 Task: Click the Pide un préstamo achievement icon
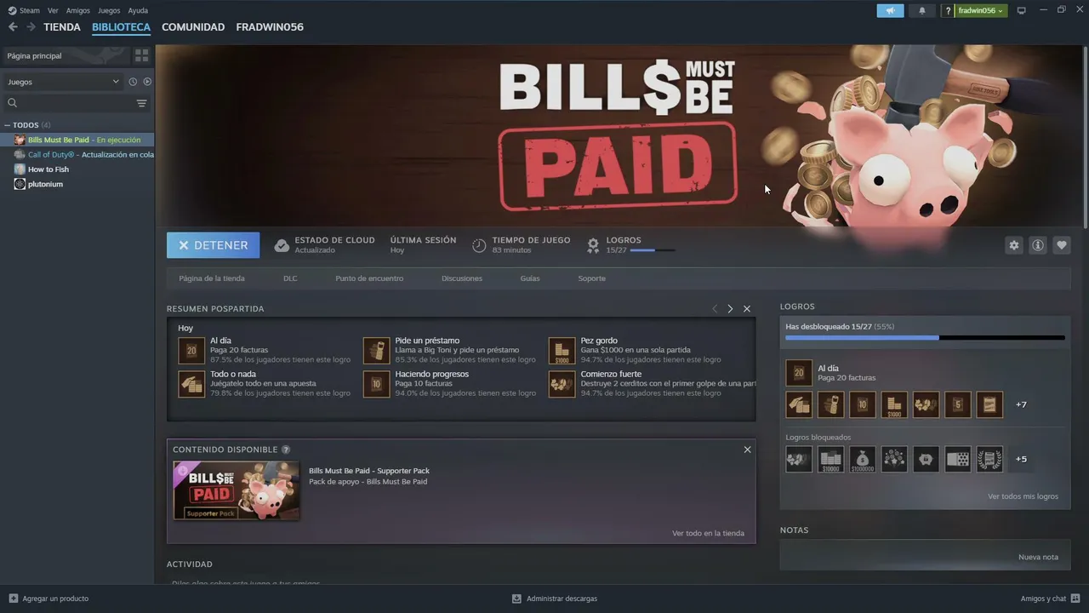376,350
